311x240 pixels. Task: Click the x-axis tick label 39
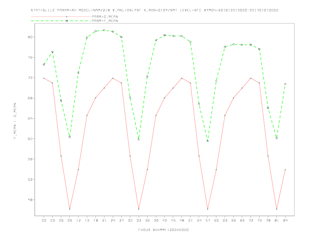coord(156,220)
